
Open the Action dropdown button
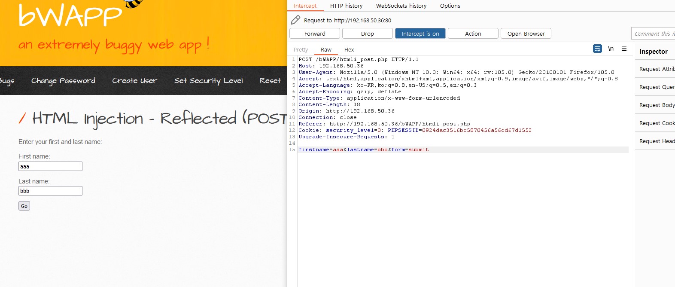[x=473, y=34]
